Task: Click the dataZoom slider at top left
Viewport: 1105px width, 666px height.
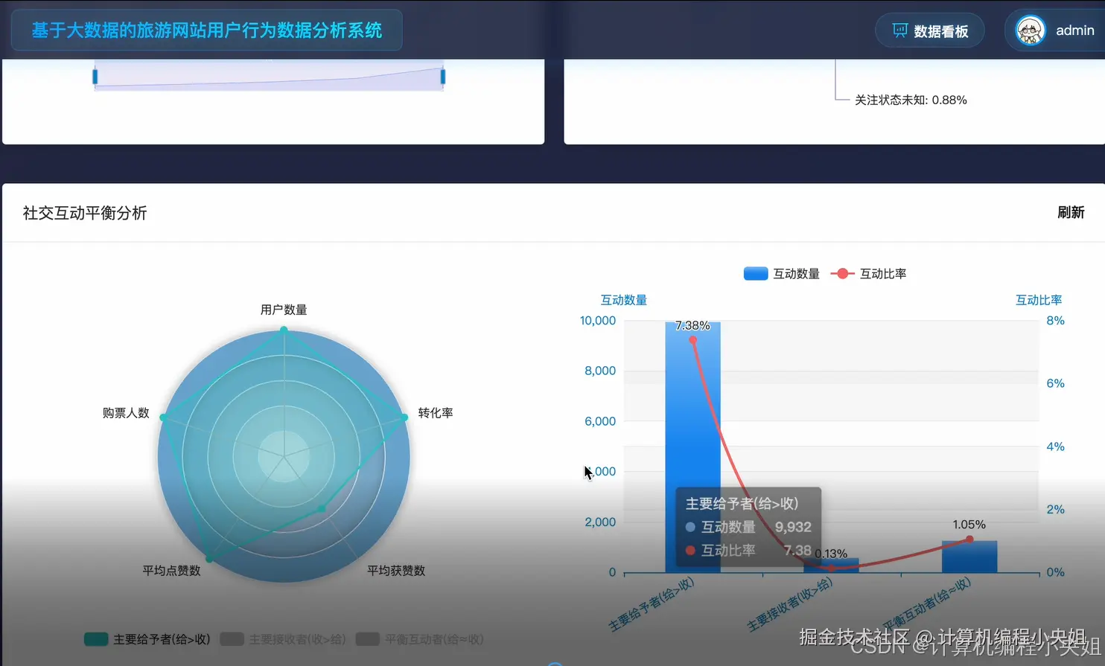Action: coord(268,77)
